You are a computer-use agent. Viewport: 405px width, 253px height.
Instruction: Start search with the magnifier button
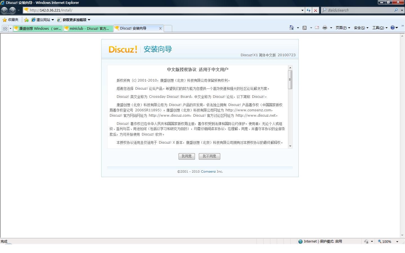396,10
